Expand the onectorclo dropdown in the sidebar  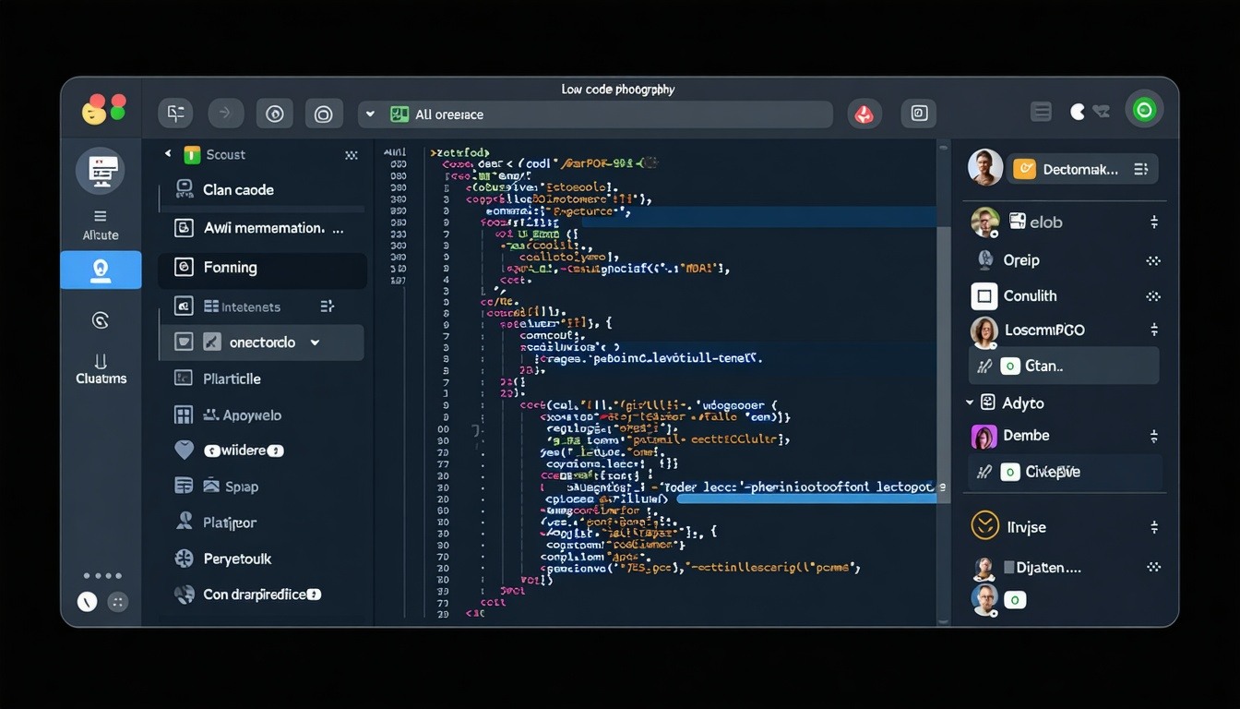pyautogui.click(x=315, y=342)
